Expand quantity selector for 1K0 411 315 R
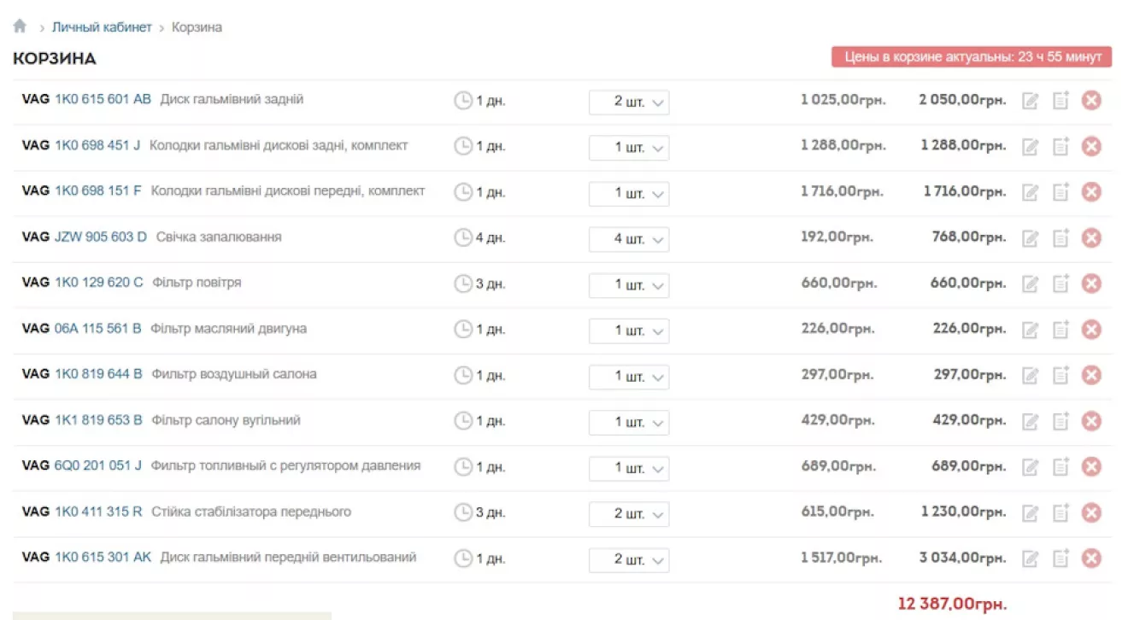Image resolution: width=1128 pixels, height=620 pixels. (629, 514)
